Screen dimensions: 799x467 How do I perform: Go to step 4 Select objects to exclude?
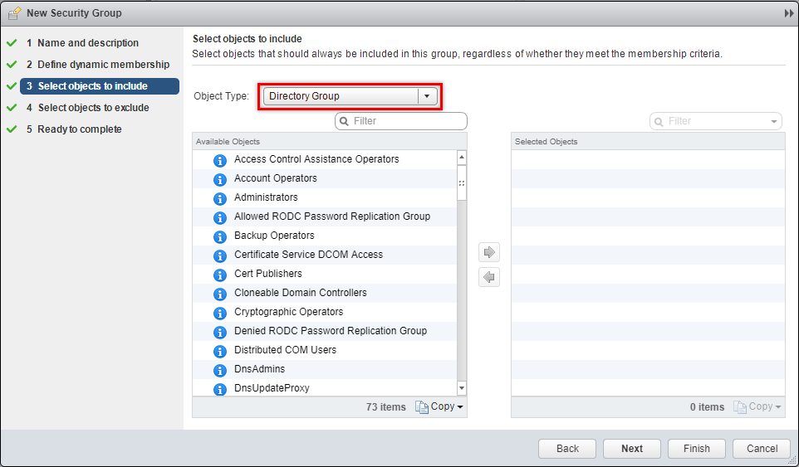point(93,108)
